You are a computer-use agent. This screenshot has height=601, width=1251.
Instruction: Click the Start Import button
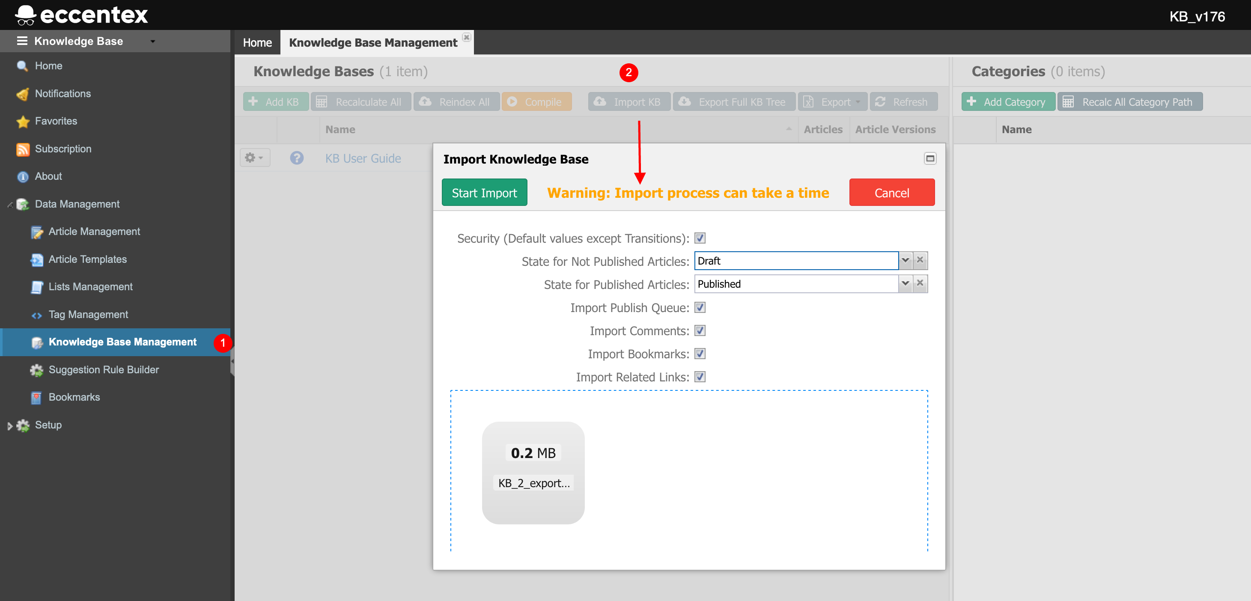(x=484, y=193)
